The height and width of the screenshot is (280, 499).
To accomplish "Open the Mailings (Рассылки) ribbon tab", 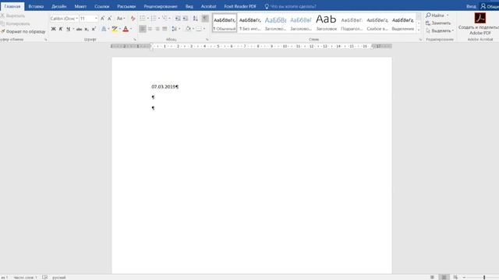I will pyautogui.click(x=126, y=6).
